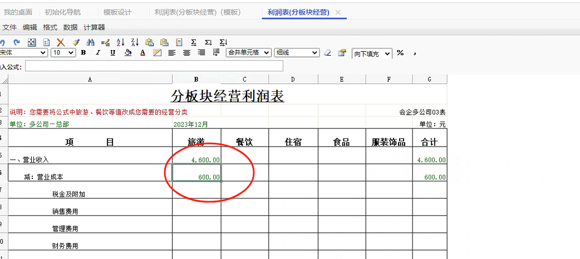This screenshot has height=259, width=580.
Task: Click the 税金及附加 row label
Action: tap(69, 195)
